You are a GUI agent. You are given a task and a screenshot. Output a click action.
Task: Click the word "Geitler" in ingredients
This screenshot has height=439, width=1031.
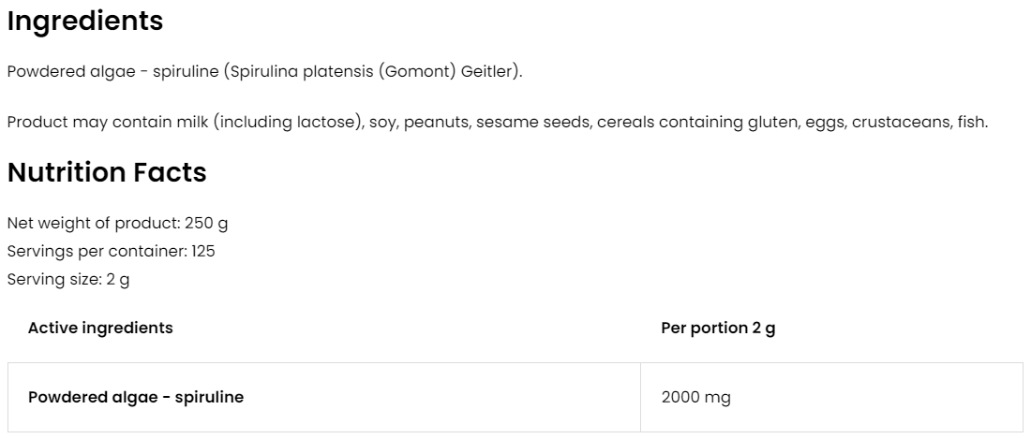[487, 72]
